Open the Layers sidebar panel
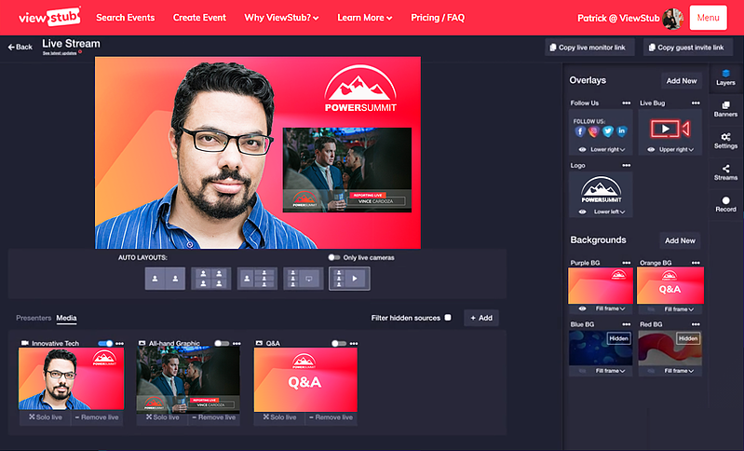Image resolution: width=744 pixels, height=451 pixels. click(725, 77)
